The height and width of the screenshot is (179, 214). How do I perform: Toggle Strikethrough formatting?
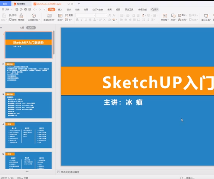[x=90, y=20]
